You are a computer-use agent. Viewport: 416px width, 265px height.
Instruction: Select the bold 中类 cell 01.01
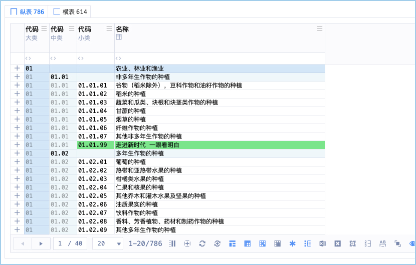[x=63, y=77]
